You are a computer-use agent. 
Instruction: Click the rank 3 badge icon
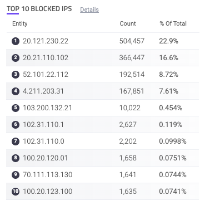[x=16, y=75]
